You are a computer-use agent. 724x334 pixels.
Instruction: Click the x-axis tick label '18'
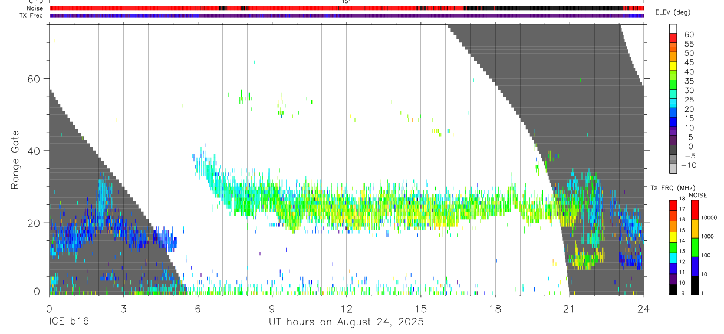[x=495, y=309]
